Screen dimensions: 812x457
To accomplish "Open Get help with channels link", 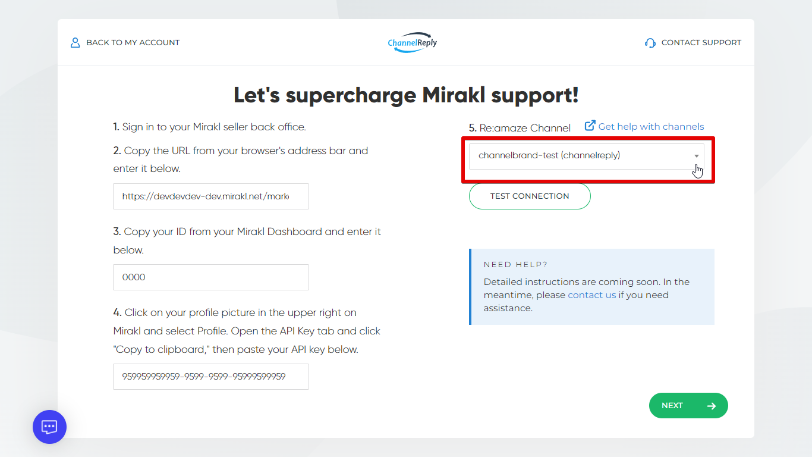I will coord(651,126).
